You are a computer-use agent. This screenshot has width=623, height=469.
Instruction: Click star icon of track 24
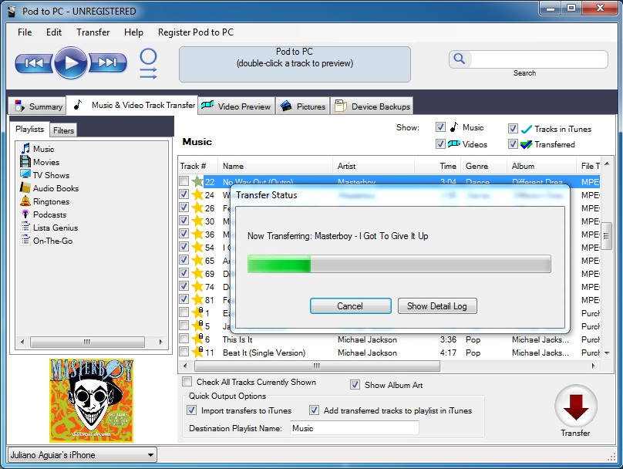click(197, 194)
